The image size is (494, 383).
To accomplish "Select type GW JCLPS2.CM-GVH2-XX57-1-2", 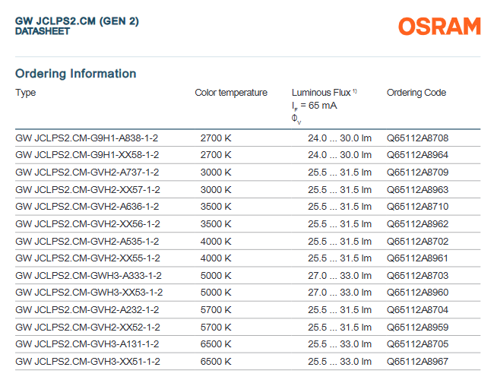I will coord(87,190).
